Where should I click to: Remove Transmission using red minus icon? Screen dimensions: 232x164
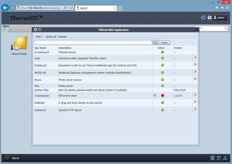pyautogui.click(x=162, y=96)
